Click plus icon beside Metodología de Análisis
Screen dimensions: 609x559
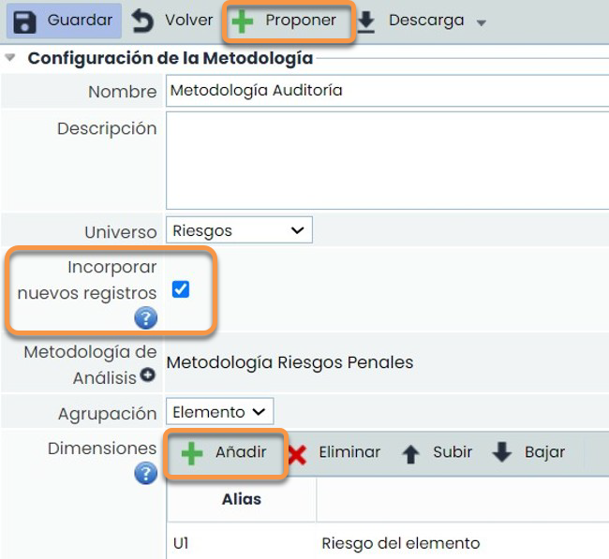click(x=147, y=375)
